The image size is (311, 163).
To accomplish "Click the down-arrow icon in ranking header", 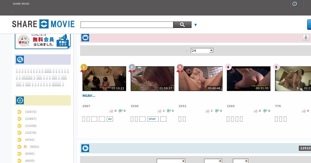I will 306,38.
